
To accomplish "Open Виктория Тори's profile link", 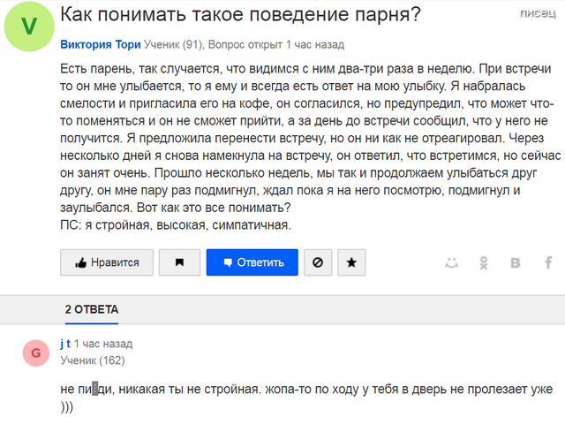I will 102,44.
